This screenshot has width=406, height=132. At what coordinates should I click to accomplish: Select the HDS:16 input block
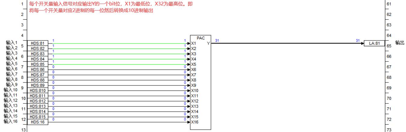click(38, 122)
